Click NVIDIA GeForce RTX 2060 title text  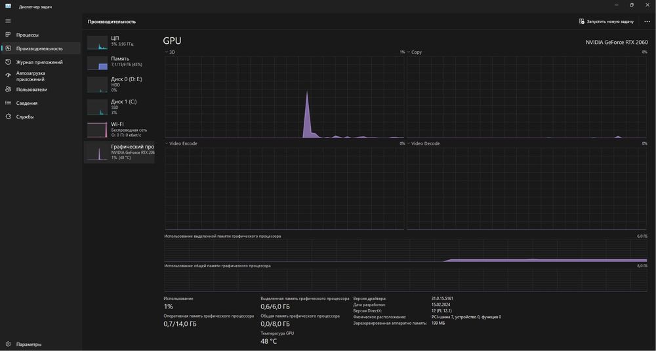(616, 42)
